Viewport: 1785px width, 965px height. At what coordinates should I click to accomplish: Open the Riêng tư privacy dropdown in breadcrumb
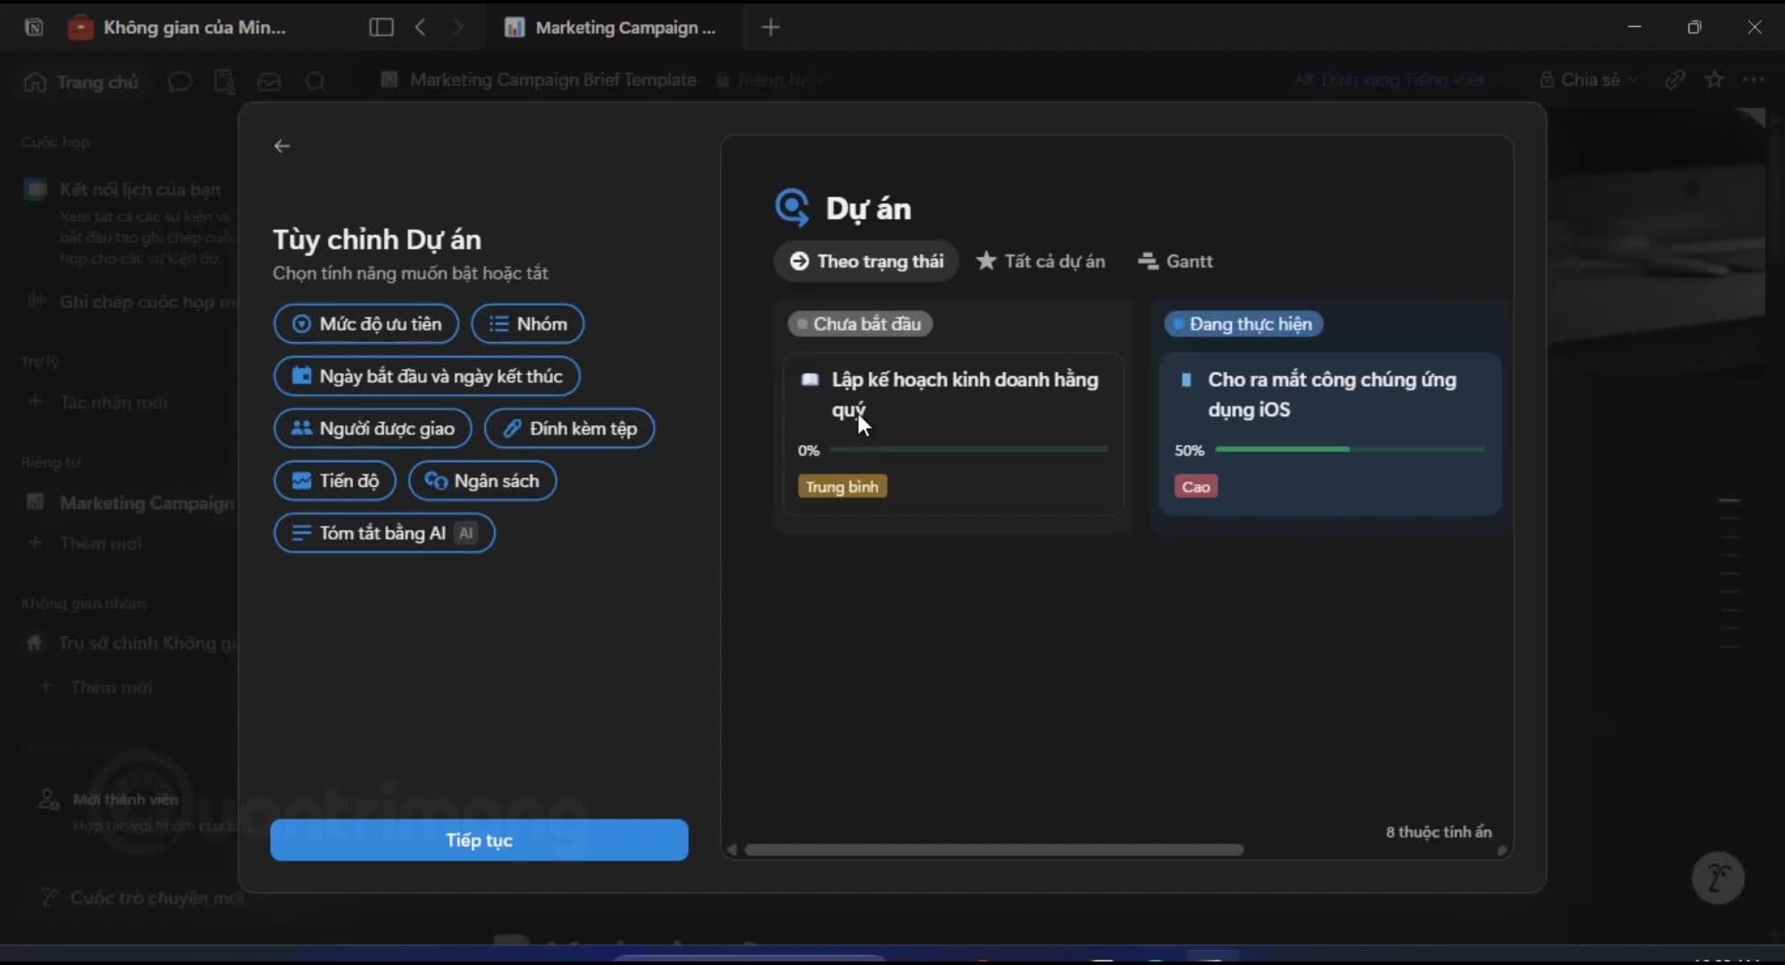coord(772,80)
